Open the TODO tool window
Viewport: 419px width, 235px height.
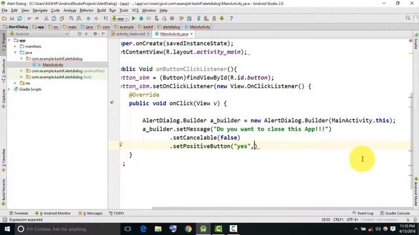[x=117, y=213]
